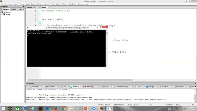Open the Fortran info tab
The image size is (197, 111).
tap(180, 87)
